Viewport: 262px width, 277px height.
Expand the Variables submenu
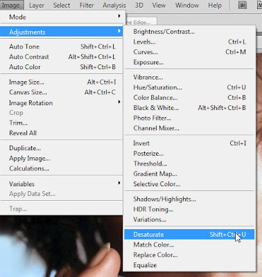pyautogui.click(x=62, y=184)
